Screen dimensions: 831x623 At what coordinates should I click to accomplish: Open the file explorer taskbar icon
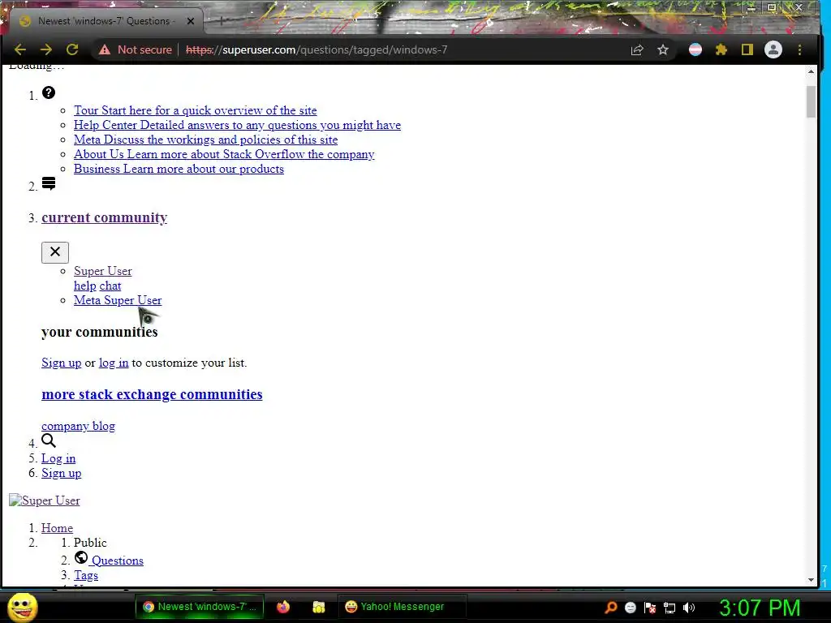[x=318, y=607]
